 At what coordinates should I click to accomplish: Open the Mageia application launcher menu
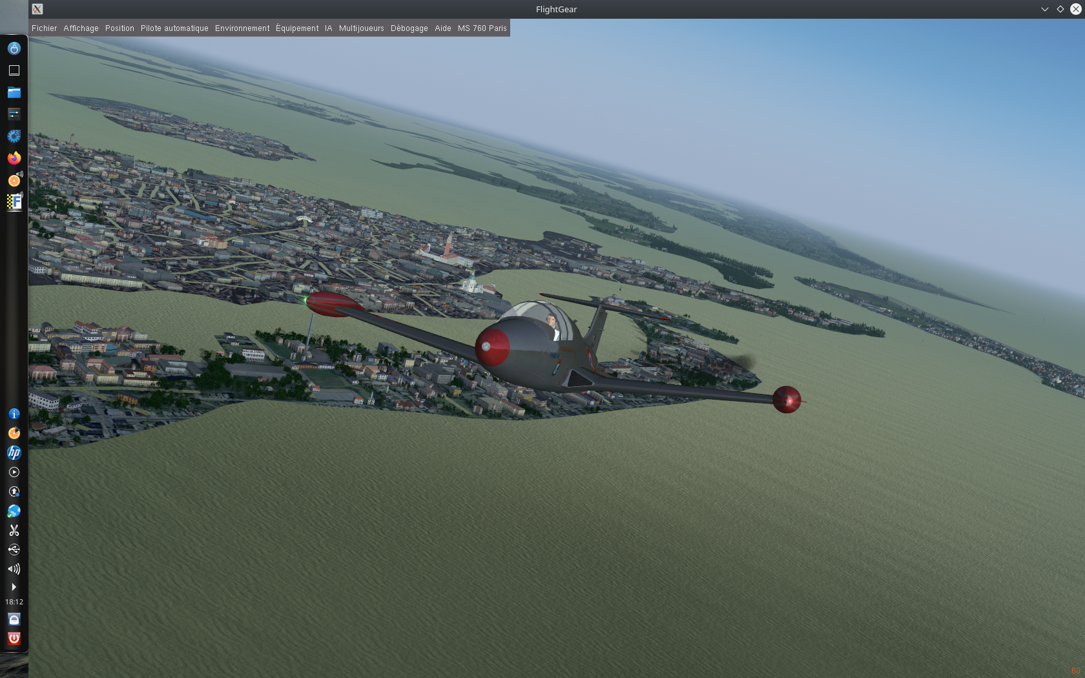[x=14, y=48]
